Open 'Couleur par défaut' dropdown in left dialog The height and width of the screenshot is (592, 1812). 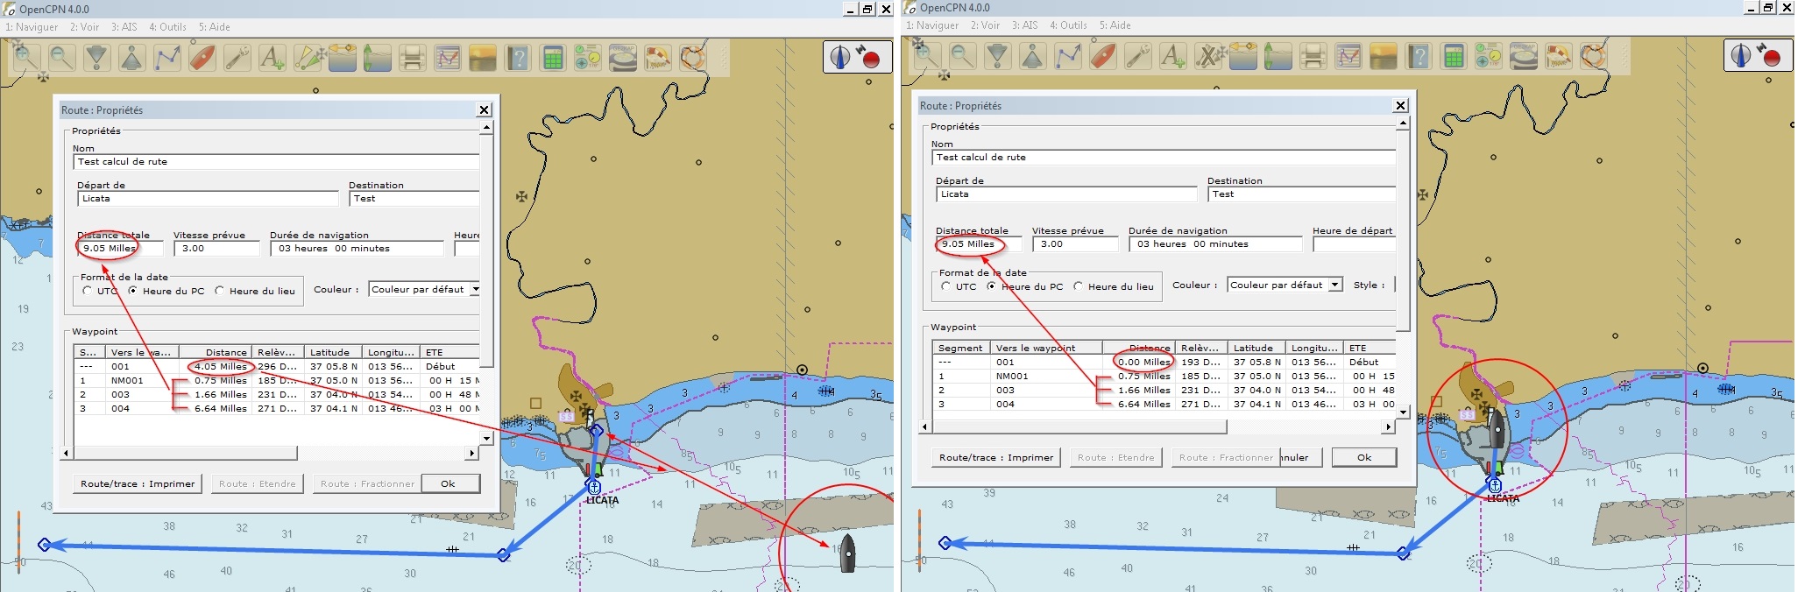[424, 289]
